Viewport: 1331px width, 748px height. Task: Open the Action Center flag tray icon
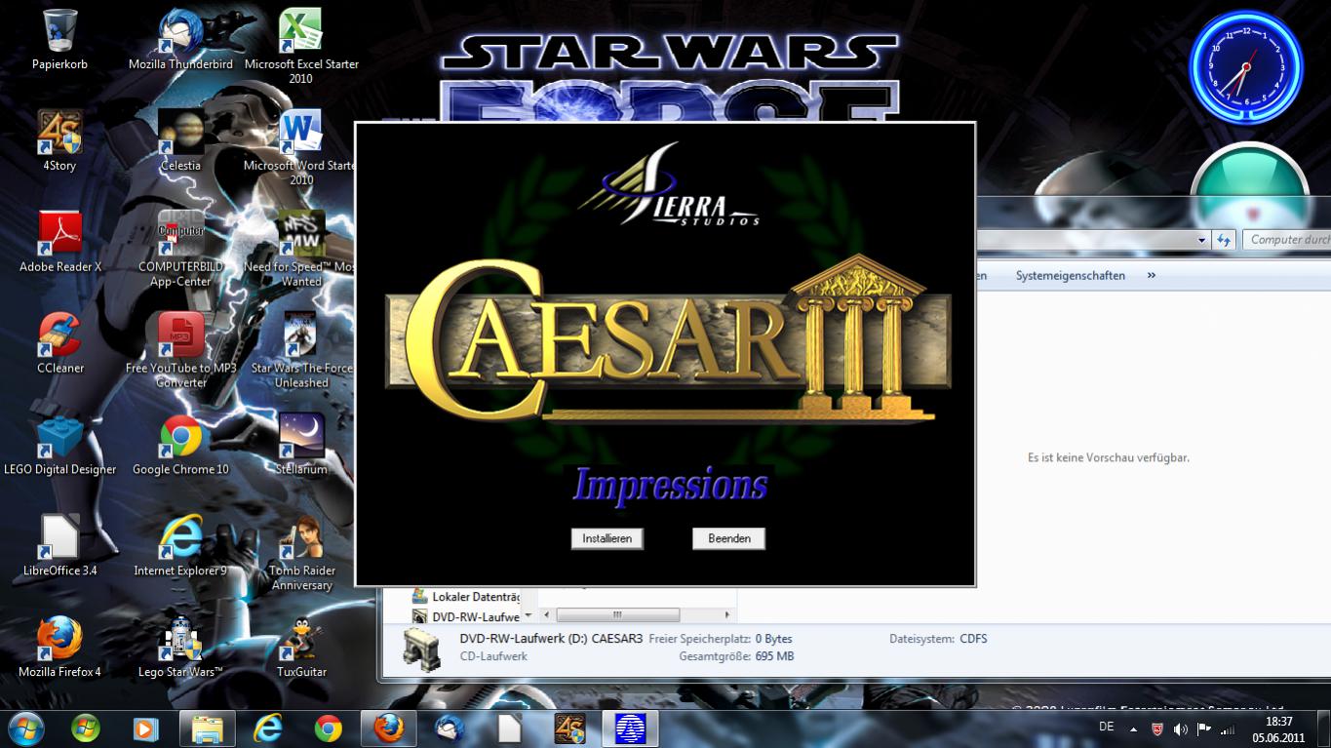coord(1204,728)
